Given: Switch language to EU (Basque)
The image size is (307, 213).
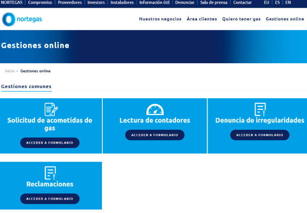Looking at the screenshot, I should coord(266,2).
